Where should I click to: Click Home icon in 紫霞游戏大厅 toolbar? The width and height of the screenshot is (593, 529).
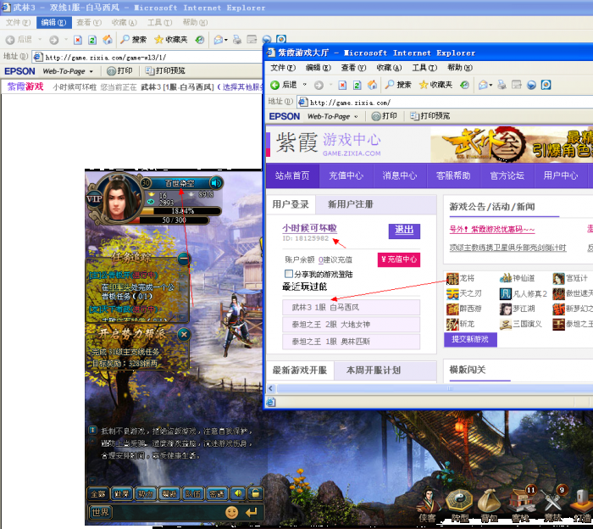coord(372,85)
